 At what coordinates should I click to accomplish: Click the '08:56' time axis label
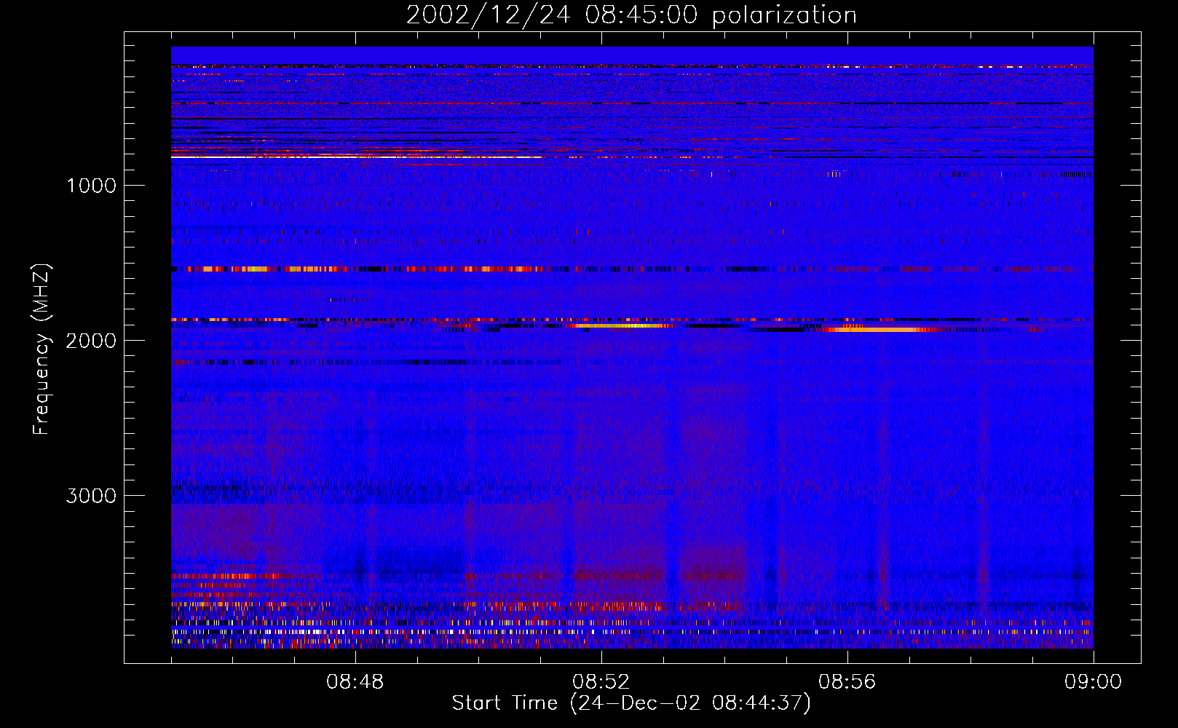pyautogui.click(x=847, y=682)
